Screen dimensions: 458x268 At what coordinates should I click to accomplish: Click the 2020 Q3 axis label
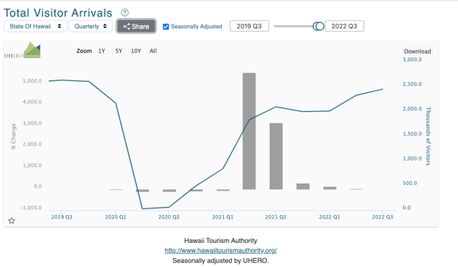point(169,217)
